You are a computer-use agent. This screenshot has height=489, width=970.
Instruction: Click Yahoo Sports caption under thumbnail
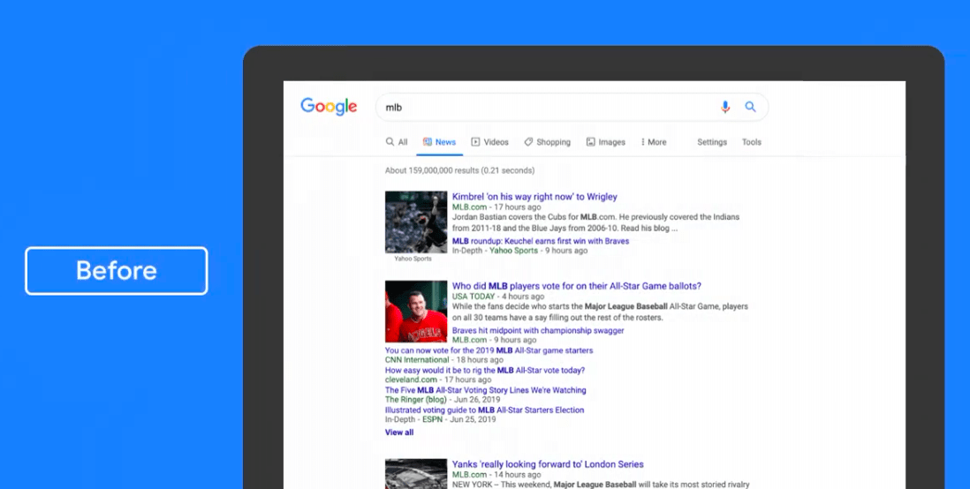[413, 259]
